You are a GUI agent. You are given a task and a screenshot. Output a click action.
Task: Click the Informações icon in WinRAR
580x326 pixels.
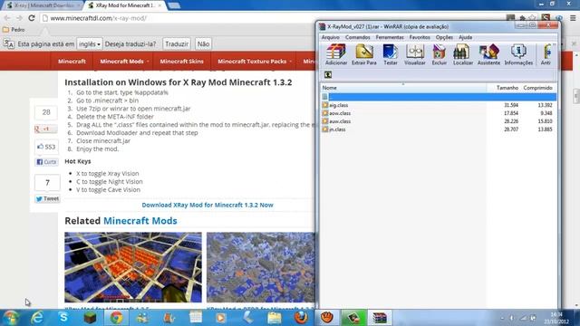pyautogui.click(x=518, y=54)
